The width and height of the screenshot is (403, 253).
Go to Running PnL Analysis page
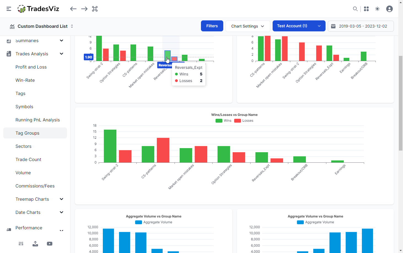[37, 120]
